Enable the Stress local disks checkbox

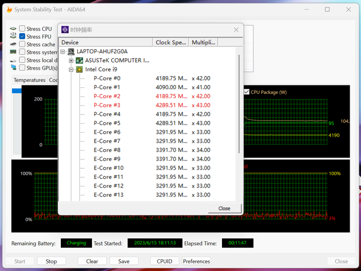[x=22, y=60]
